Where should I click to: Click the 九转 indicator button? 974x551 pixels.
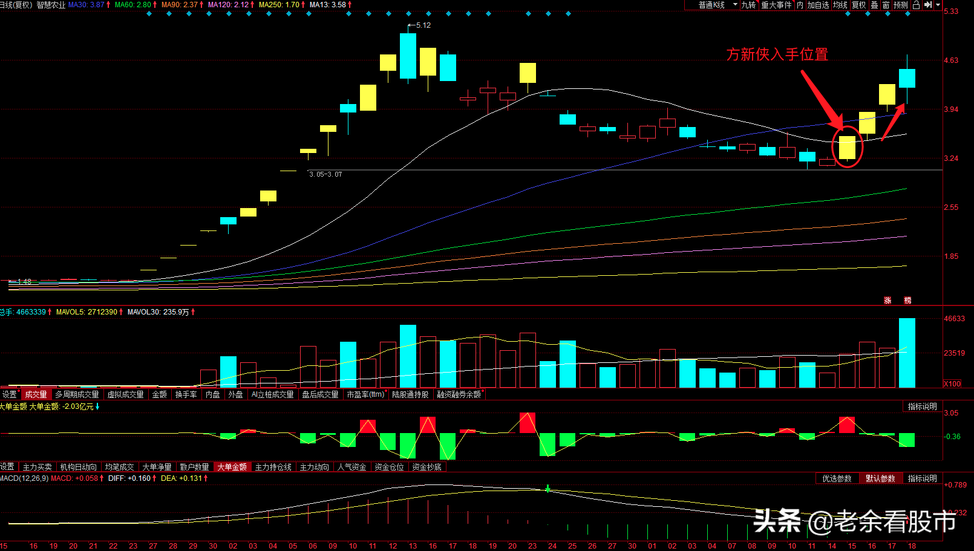(749, 5)
